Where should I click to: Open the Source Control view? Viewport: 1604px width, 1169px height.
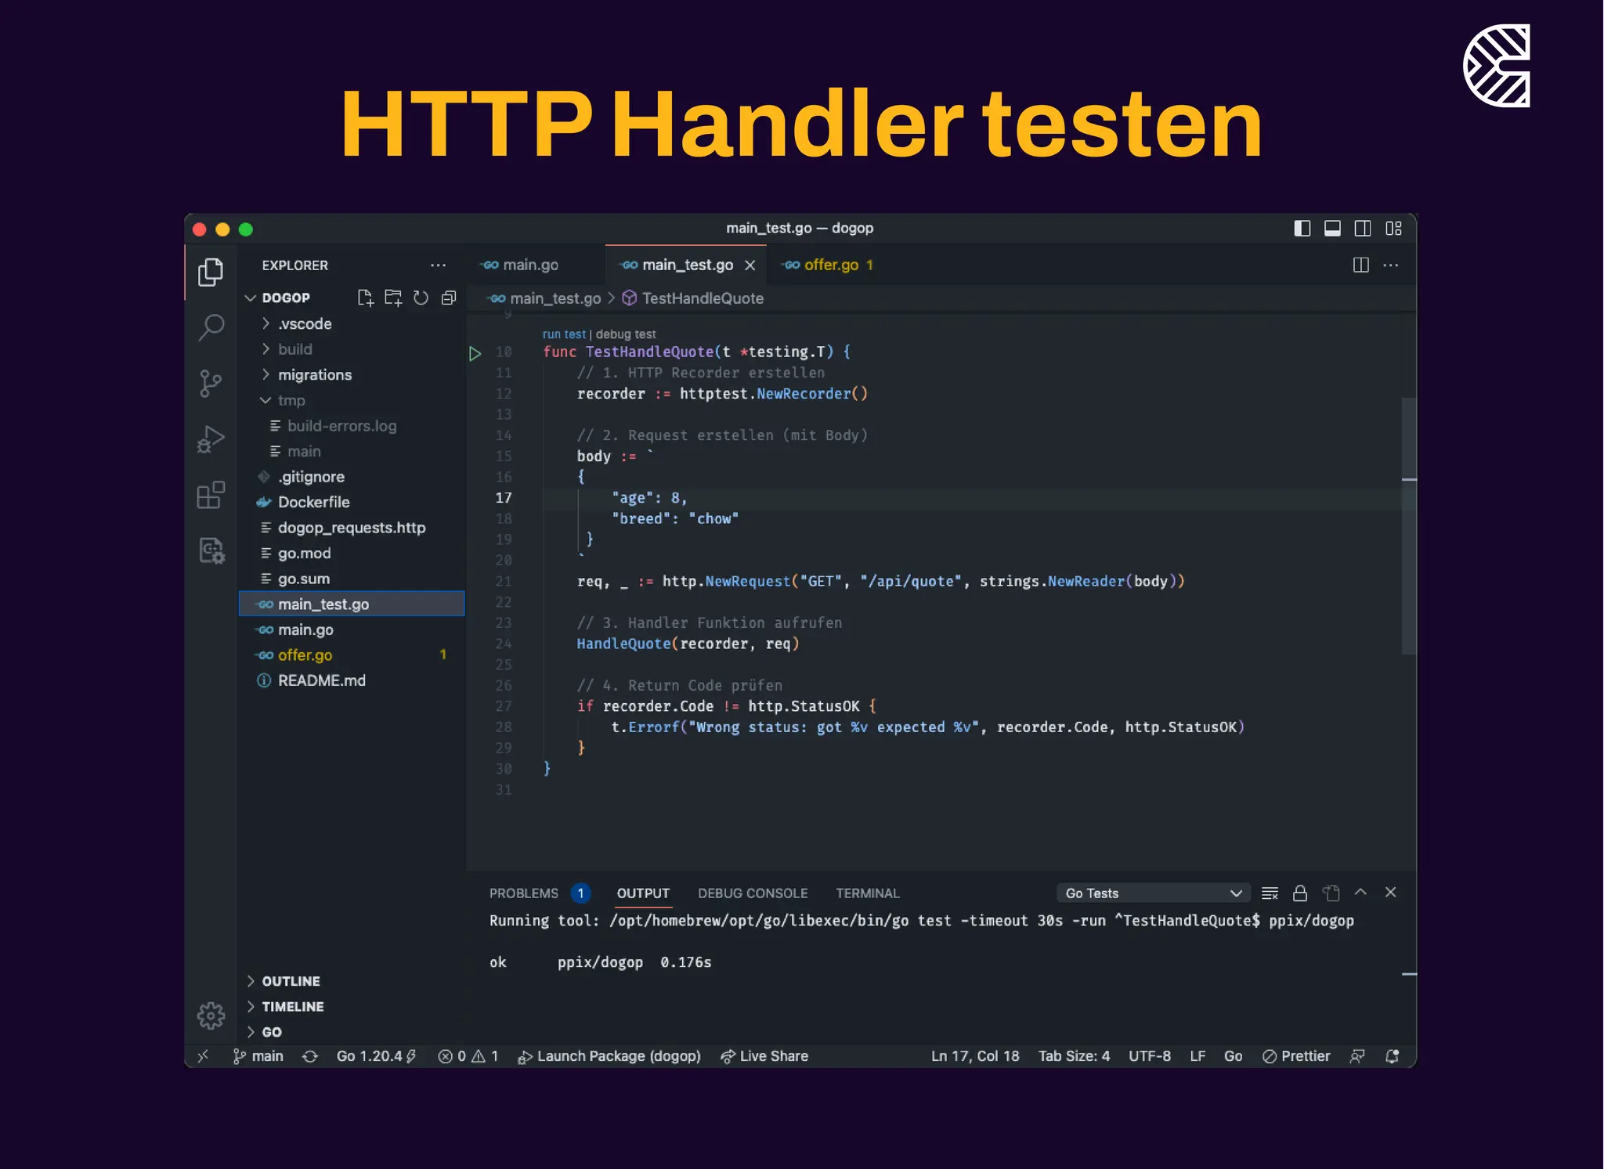point(211,384)
